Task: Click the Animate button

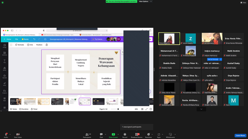Action: (x=19, y=45)
